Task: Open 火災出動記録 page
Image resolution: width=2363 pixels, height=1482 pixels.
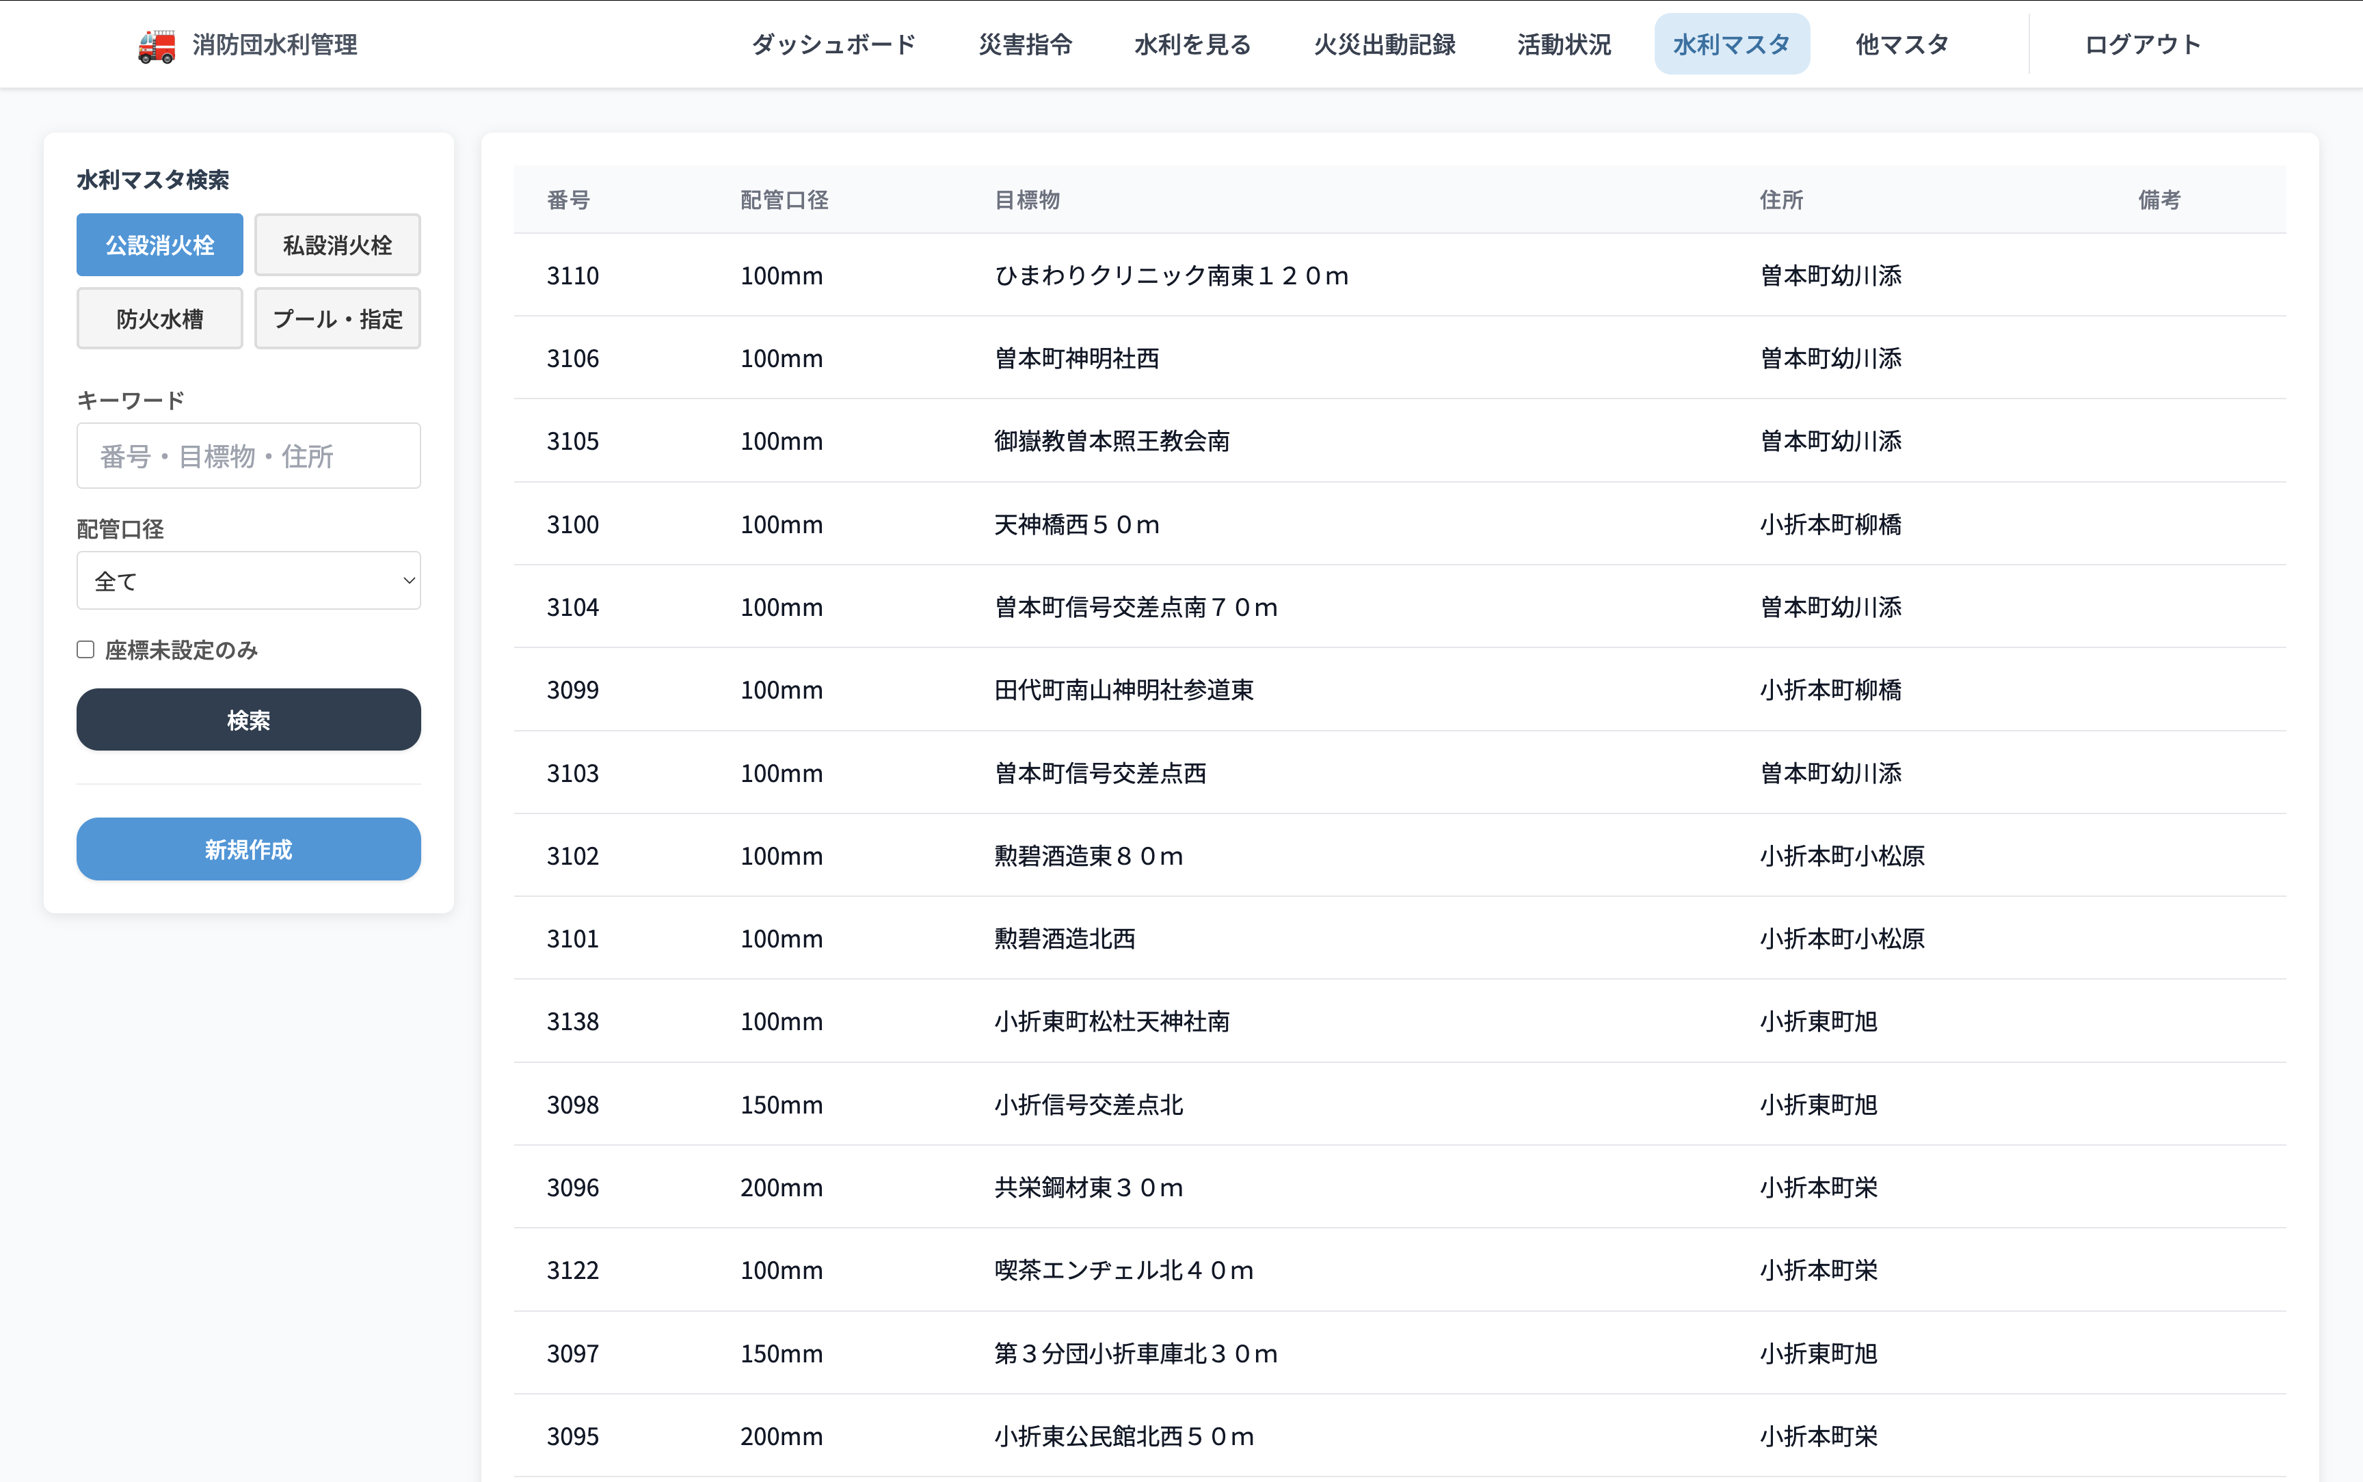Action: pyautogui.click(x=1384, y=44)
